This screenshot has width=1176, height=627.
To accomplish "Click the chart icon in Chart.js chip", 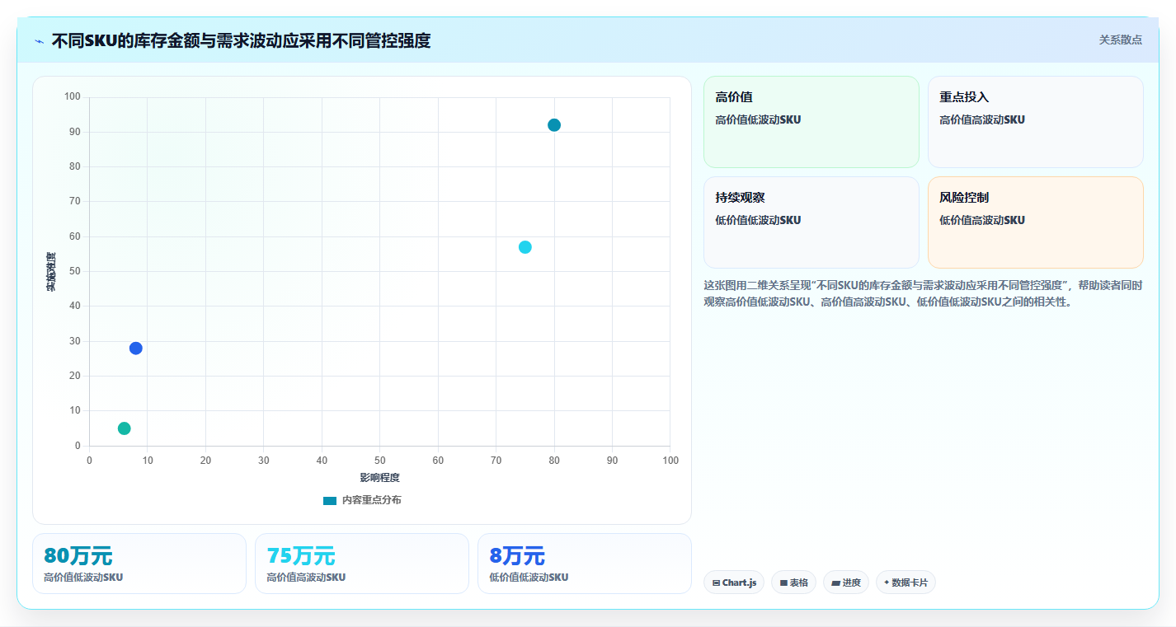I will (716, 583).
